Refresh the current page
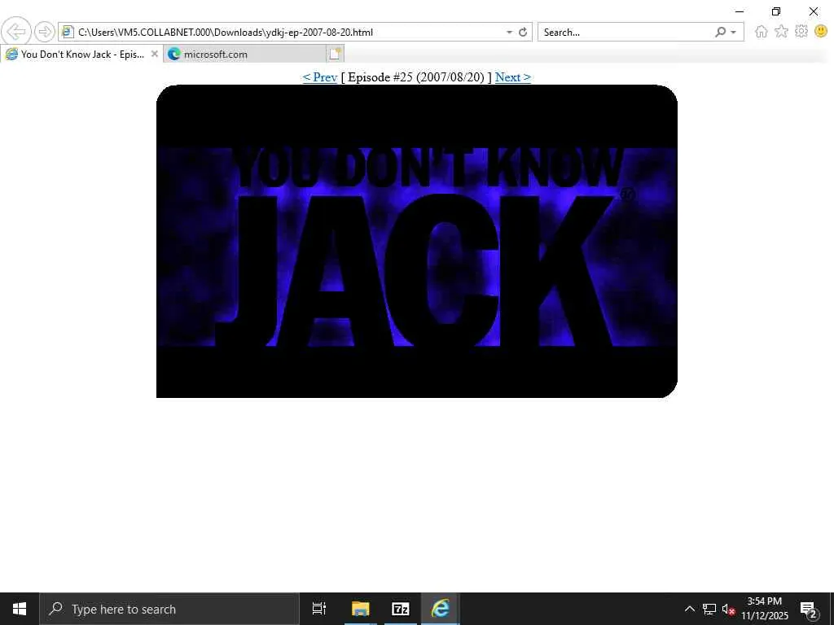834x625 pixels. tap(523, 33)
